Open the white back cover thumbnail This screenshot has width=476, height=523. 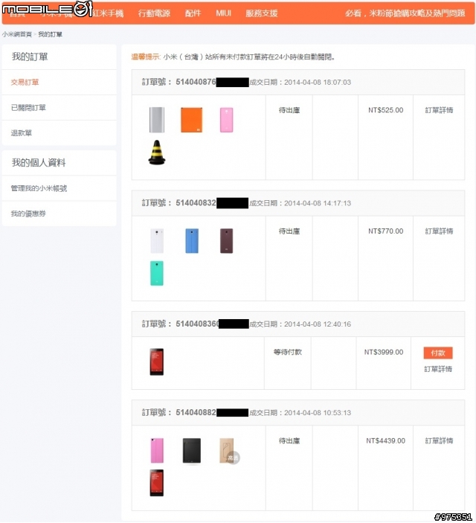(x=157, y=241)
